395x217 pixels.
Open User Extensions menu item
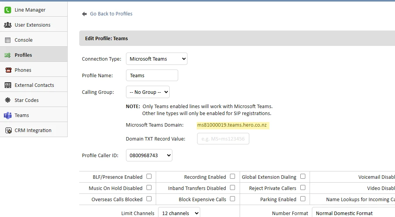(x=34, y=25)
